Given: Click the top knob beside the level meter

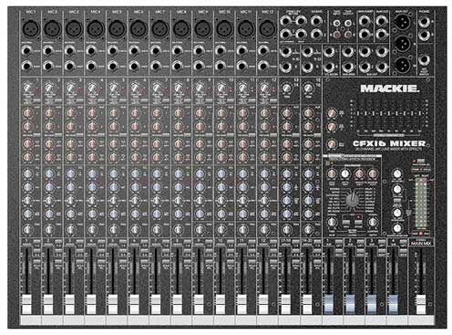Looking at the screenshot, I should (x=397, y=174).
